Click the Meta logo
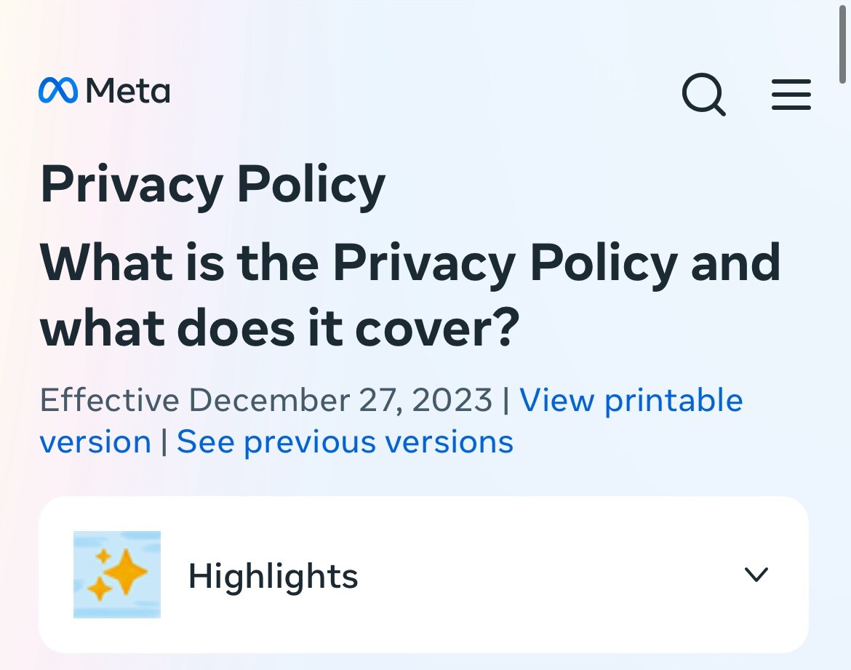Viewport: 851px width, 670px height. tap(103, 91)
